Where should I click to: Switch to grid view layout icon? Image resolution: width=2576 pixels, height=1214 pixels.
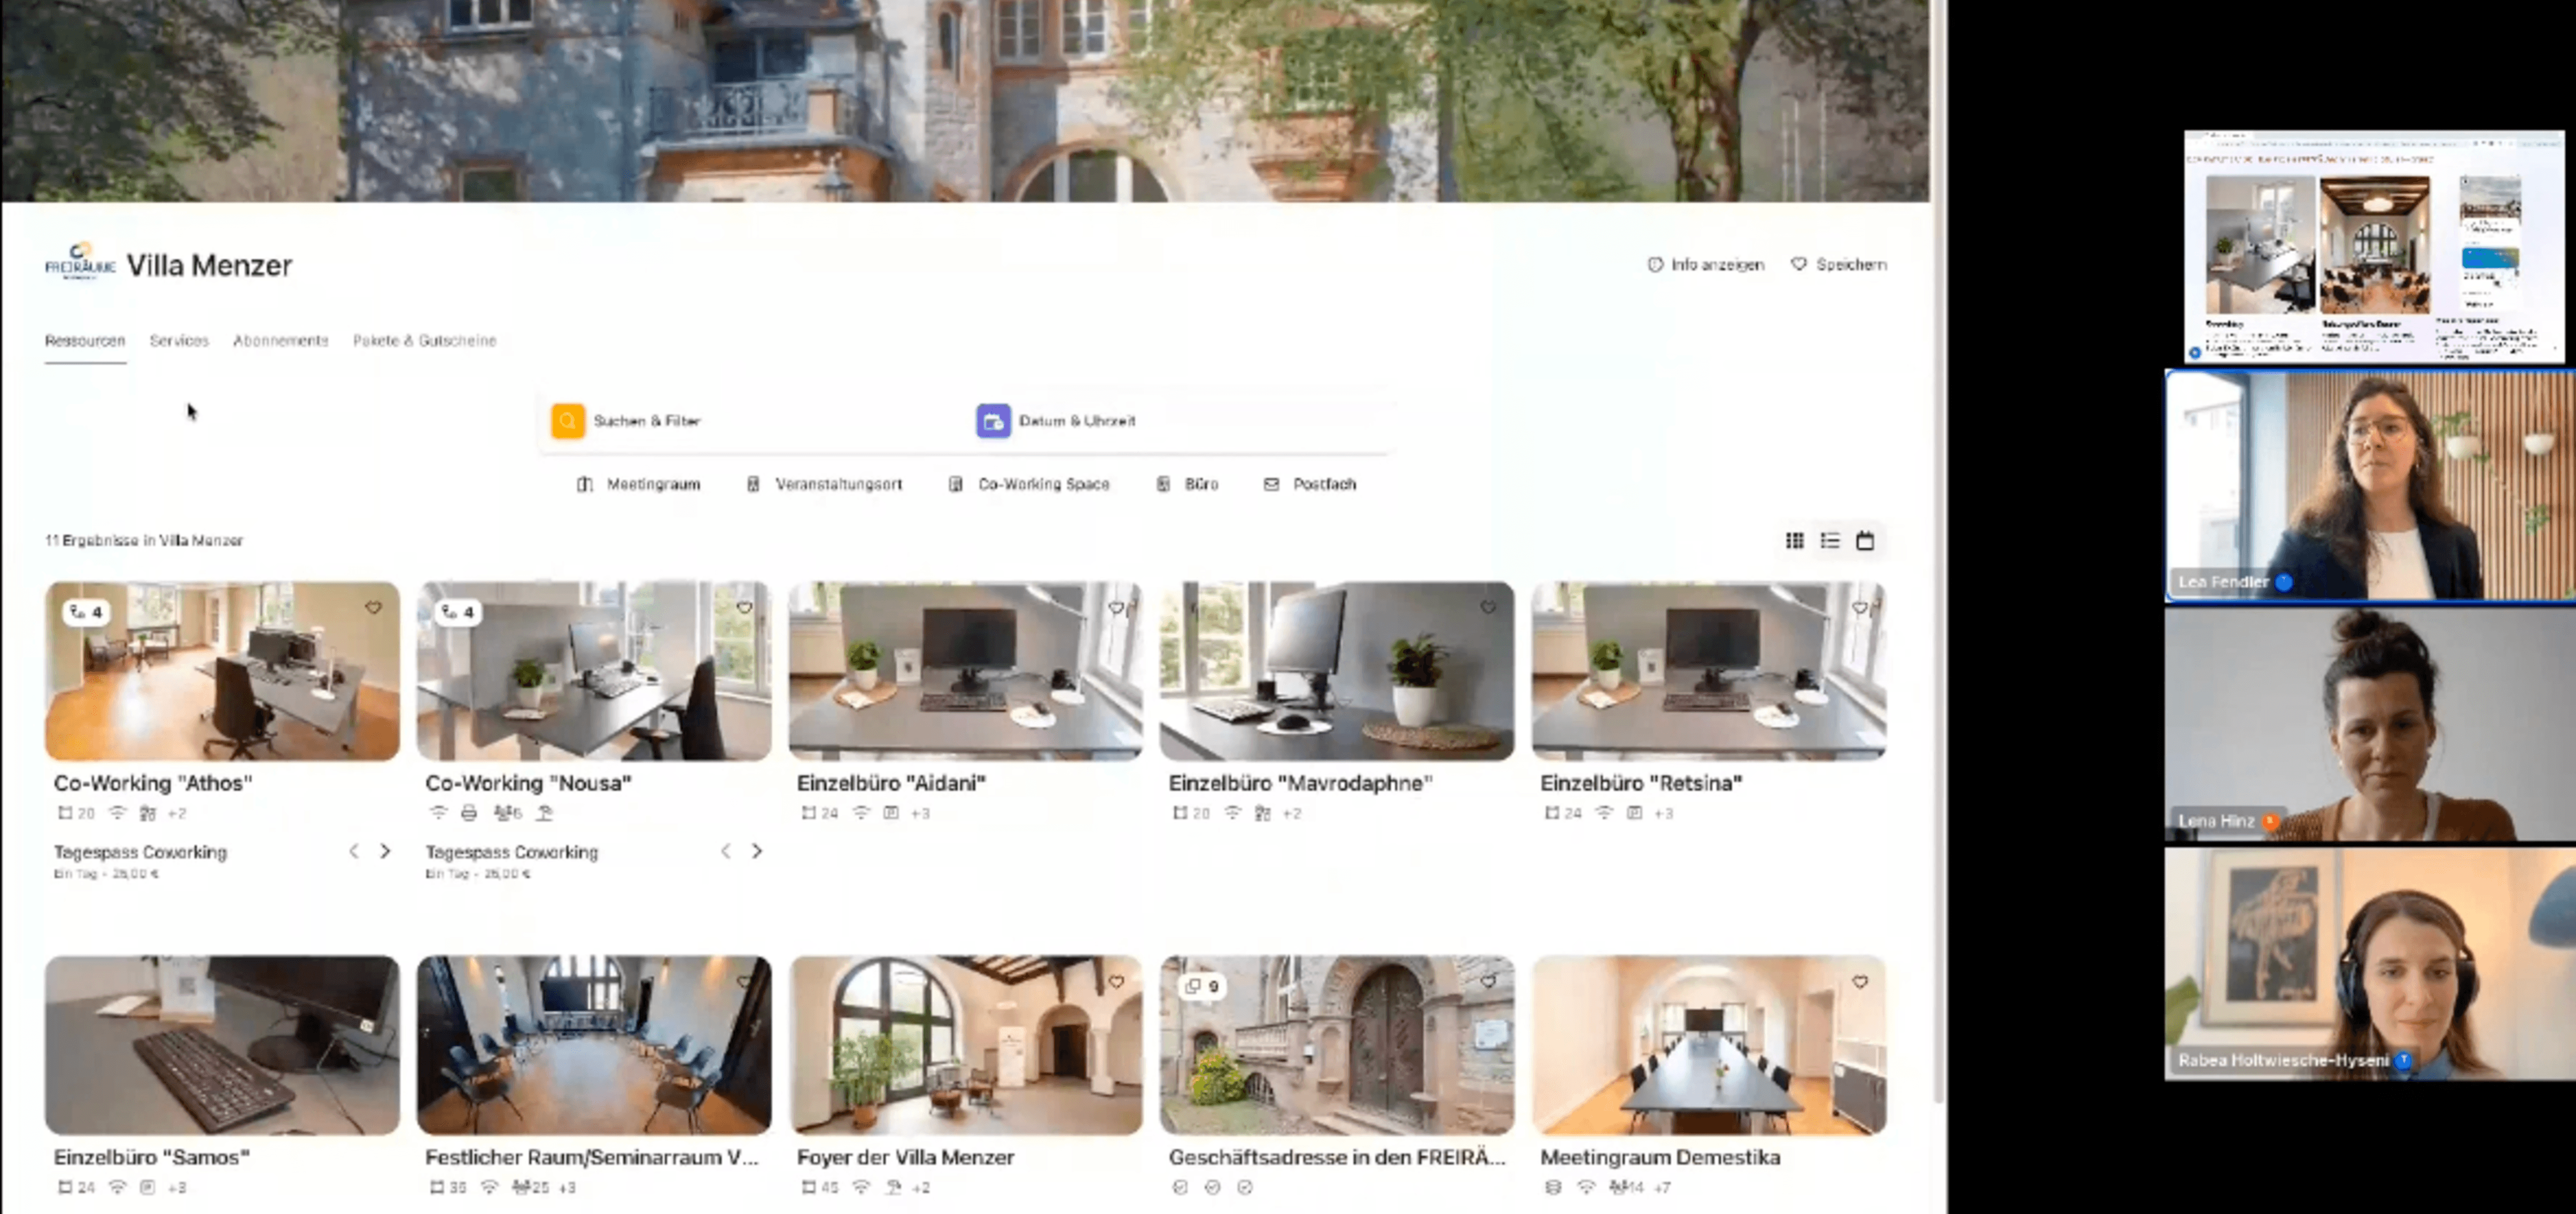[1794, 541]
